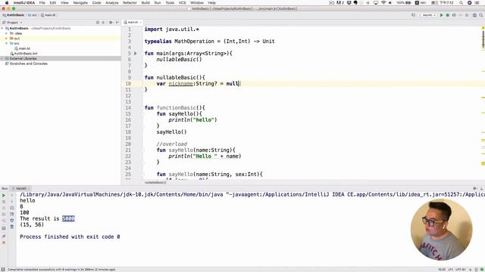Open the Apple menu
The image size is (485, 272).
point(7,3)
